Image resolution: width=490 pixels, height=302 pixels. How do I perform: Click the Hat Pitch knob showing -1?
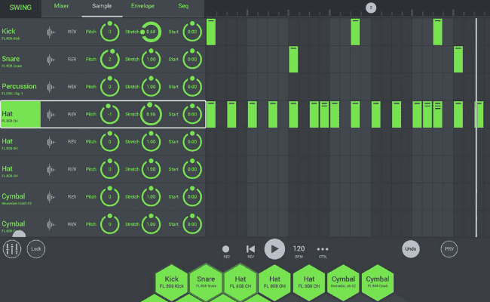(110, 114)
